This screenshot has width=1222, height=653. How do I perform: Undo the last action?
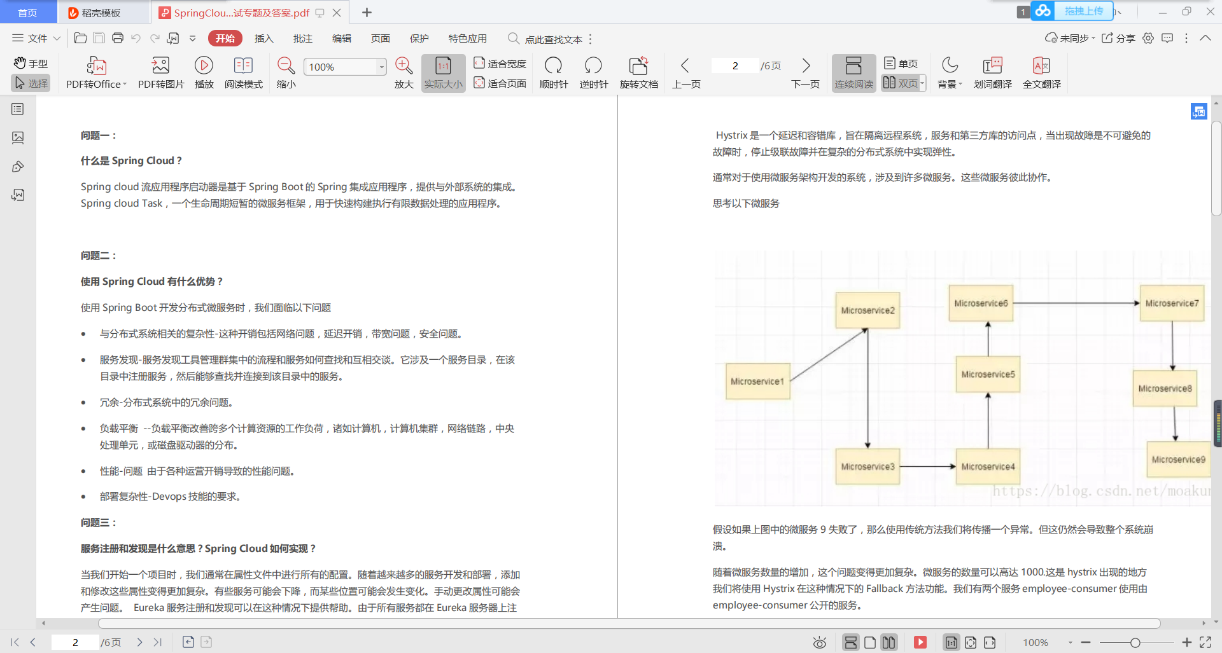[x=136, y=38]
